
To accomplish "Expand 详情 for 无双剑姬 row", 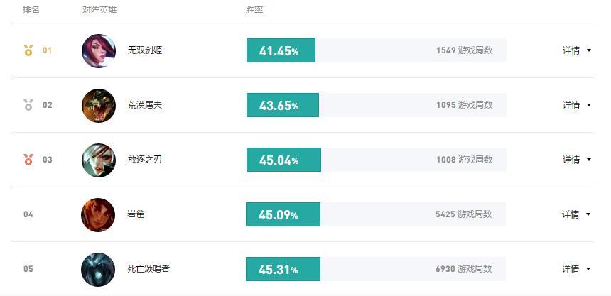I will pyautogui.click(x=577, y=50).
